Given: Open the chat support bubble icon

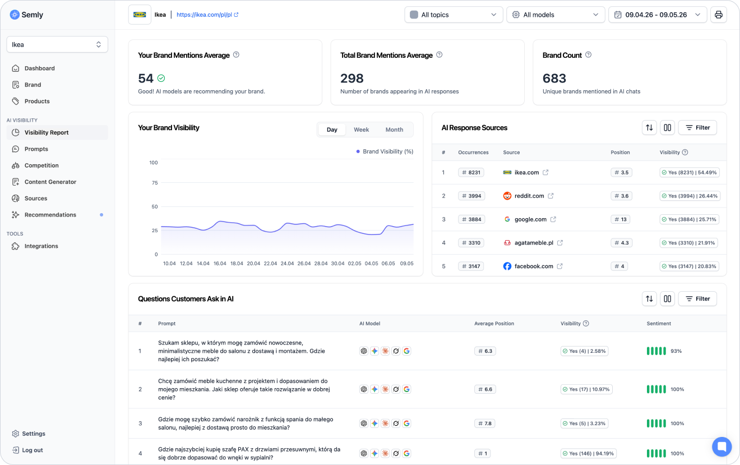Looking at the screenshot, I should (722, 447).
